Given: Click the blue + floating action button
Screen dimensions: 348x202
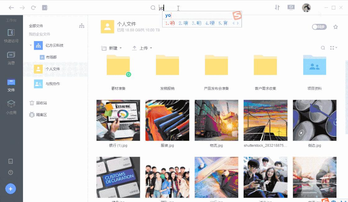Looking at the screenshot, I should [x=11, y=189].
